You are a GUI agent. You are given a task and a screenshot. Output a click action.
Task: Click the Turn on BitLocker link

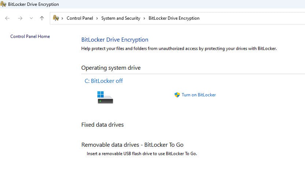tap(198, 95)
